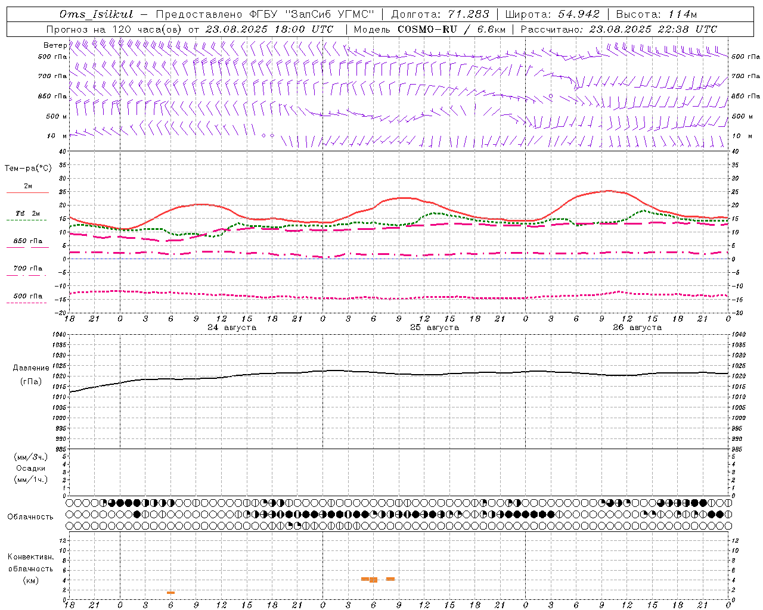Click the 25 августа date label
Viewport: 763px width, 610px height.
(435, 328)
